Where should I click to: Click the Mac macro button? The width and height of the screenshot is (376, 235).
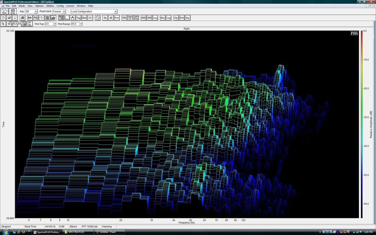point(163,18)
